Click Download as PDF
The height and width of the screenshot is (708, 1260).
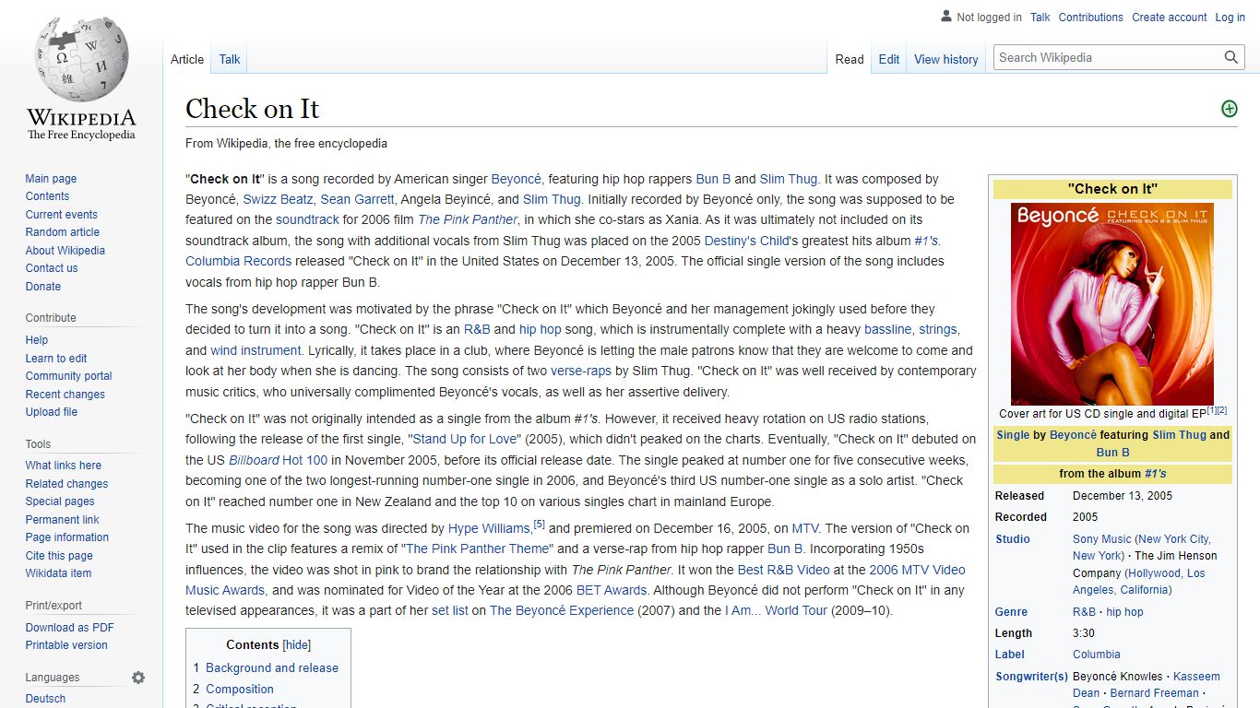pyautogui.click(x=69, y=628)
